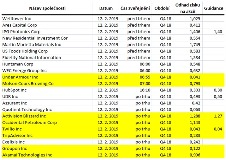
Task: Click the Název společnosti column header
Action: pos(47,8)
